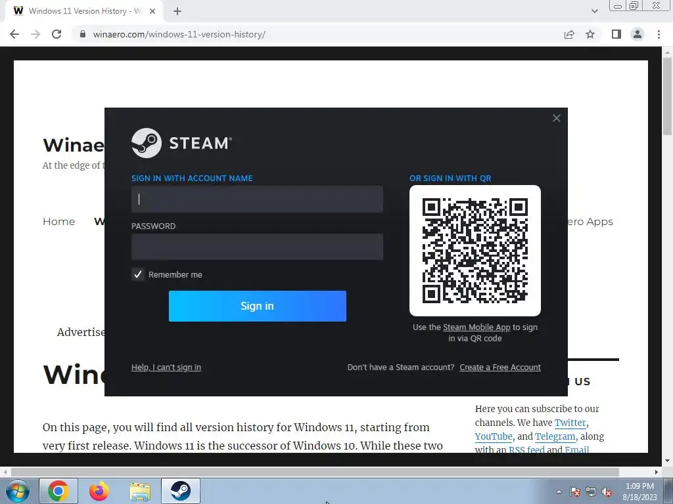The width and height of the screenshot is (673, 504).
Task: Close the Windows 11 Version History tab
Action: point(152,11)
